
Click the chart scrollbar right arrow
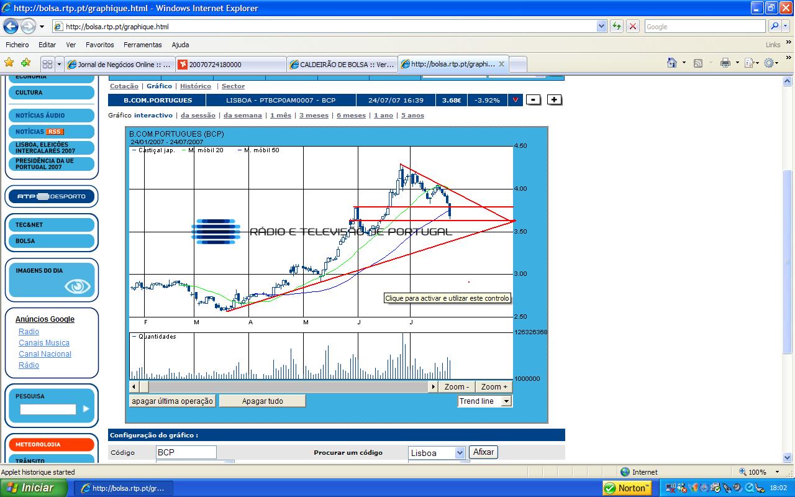pos(434,386)
